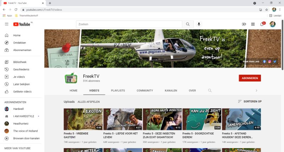This screenshot has width=284, height=152.
Task: Switch to the Community tab
Action: click(145, 90)
